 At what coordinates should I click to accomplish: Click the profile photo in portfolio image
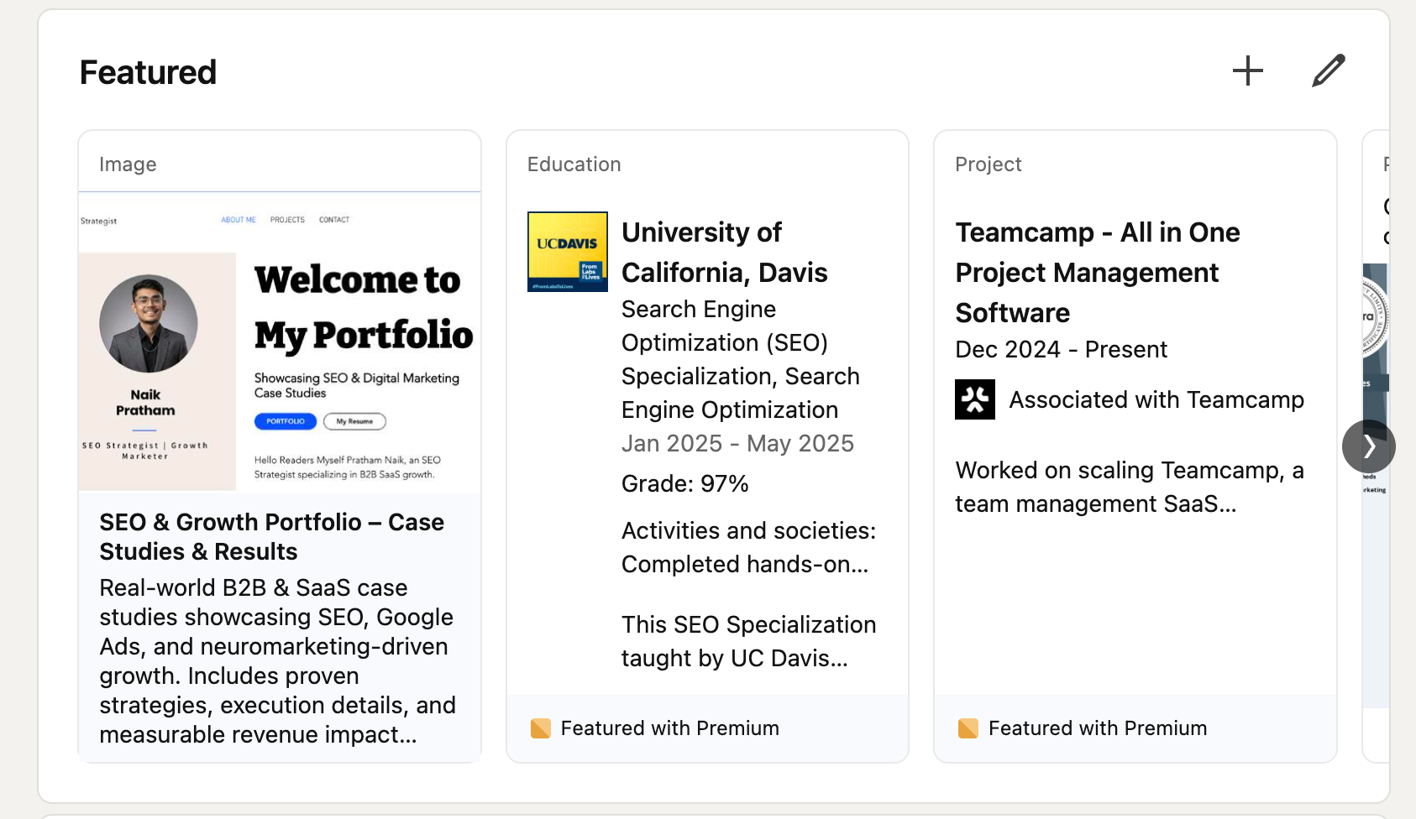(x=149, y=324)
